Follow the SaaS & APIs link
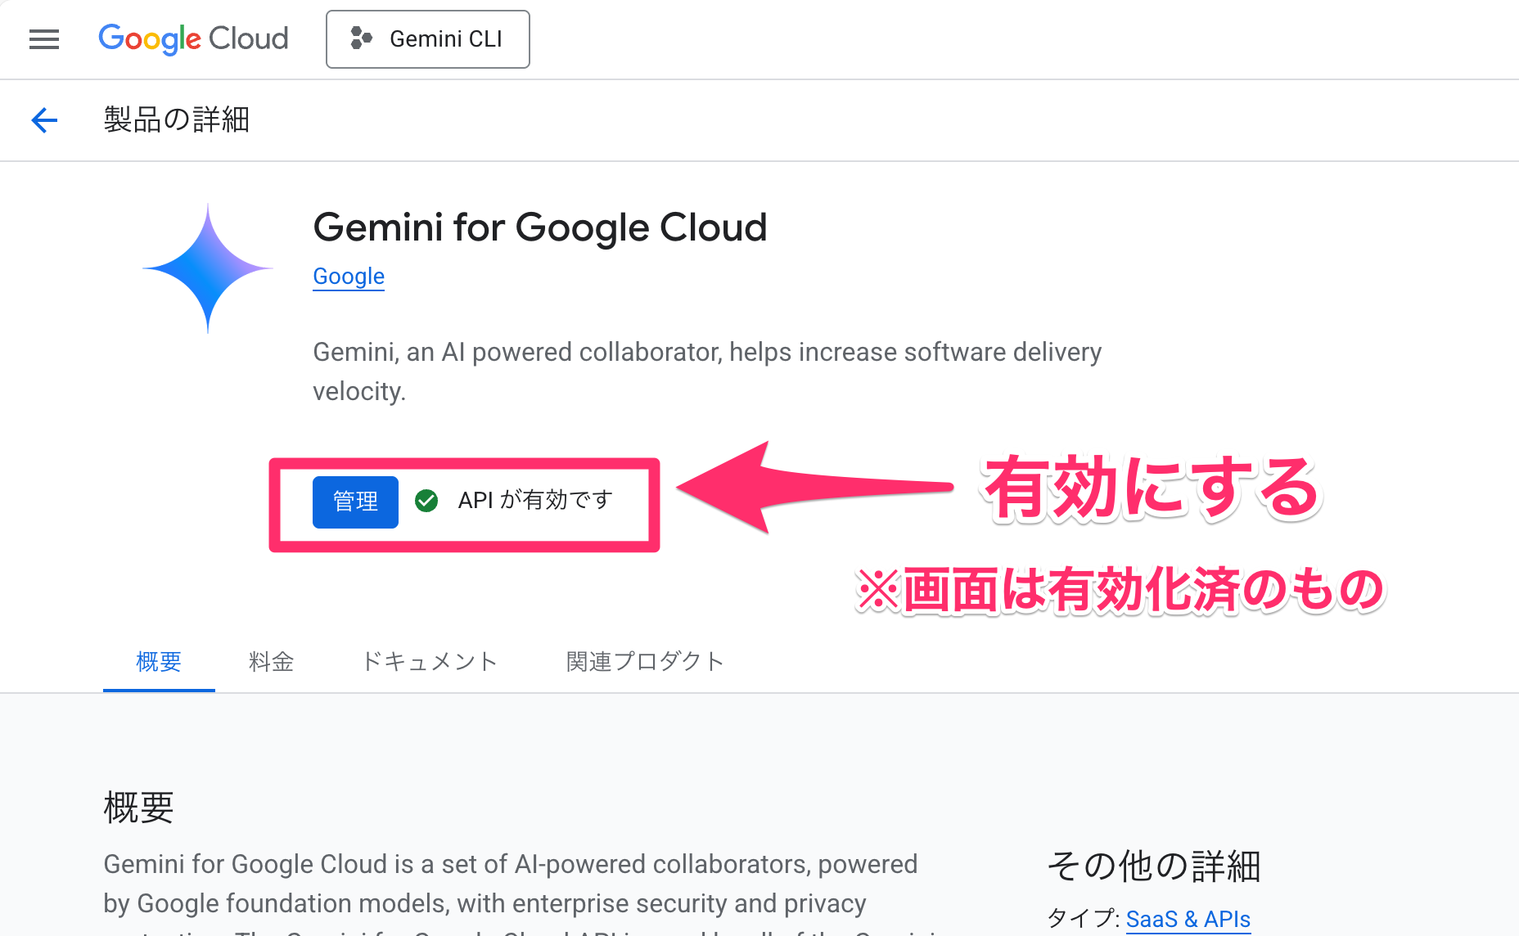Viewport: 1519px width, 936px height. pyautogui.click(x=1188, y=919)
